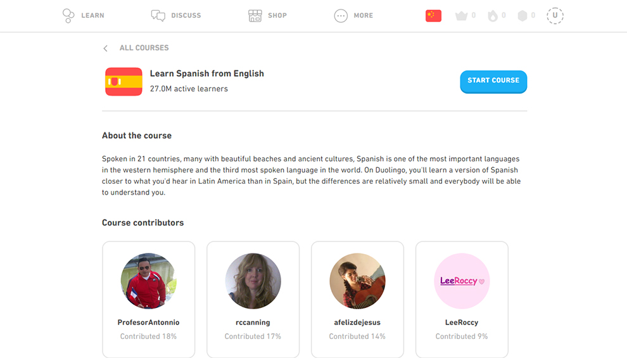View afelizdejesus avatar picture
Screen dimensions: 627x358
click(357, 281)
